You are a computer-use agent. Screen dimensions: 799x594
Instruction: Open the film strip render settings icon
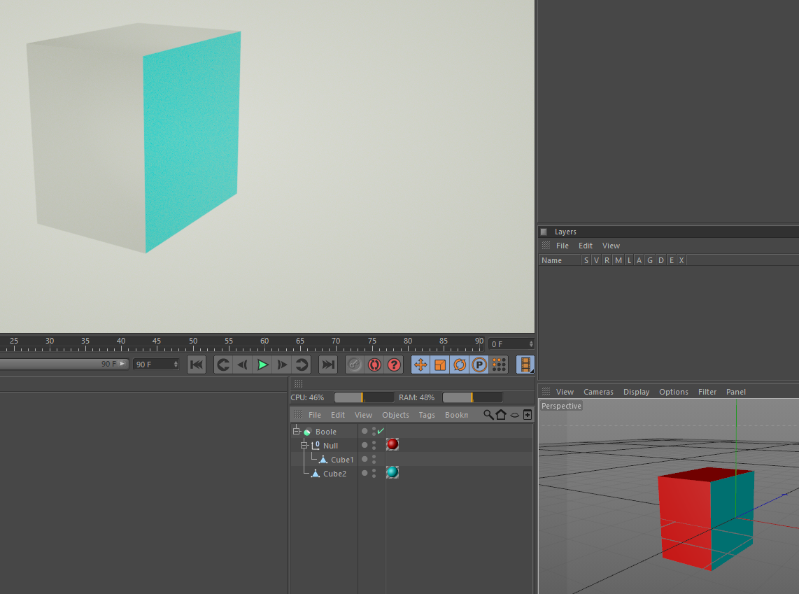[525, 365]
